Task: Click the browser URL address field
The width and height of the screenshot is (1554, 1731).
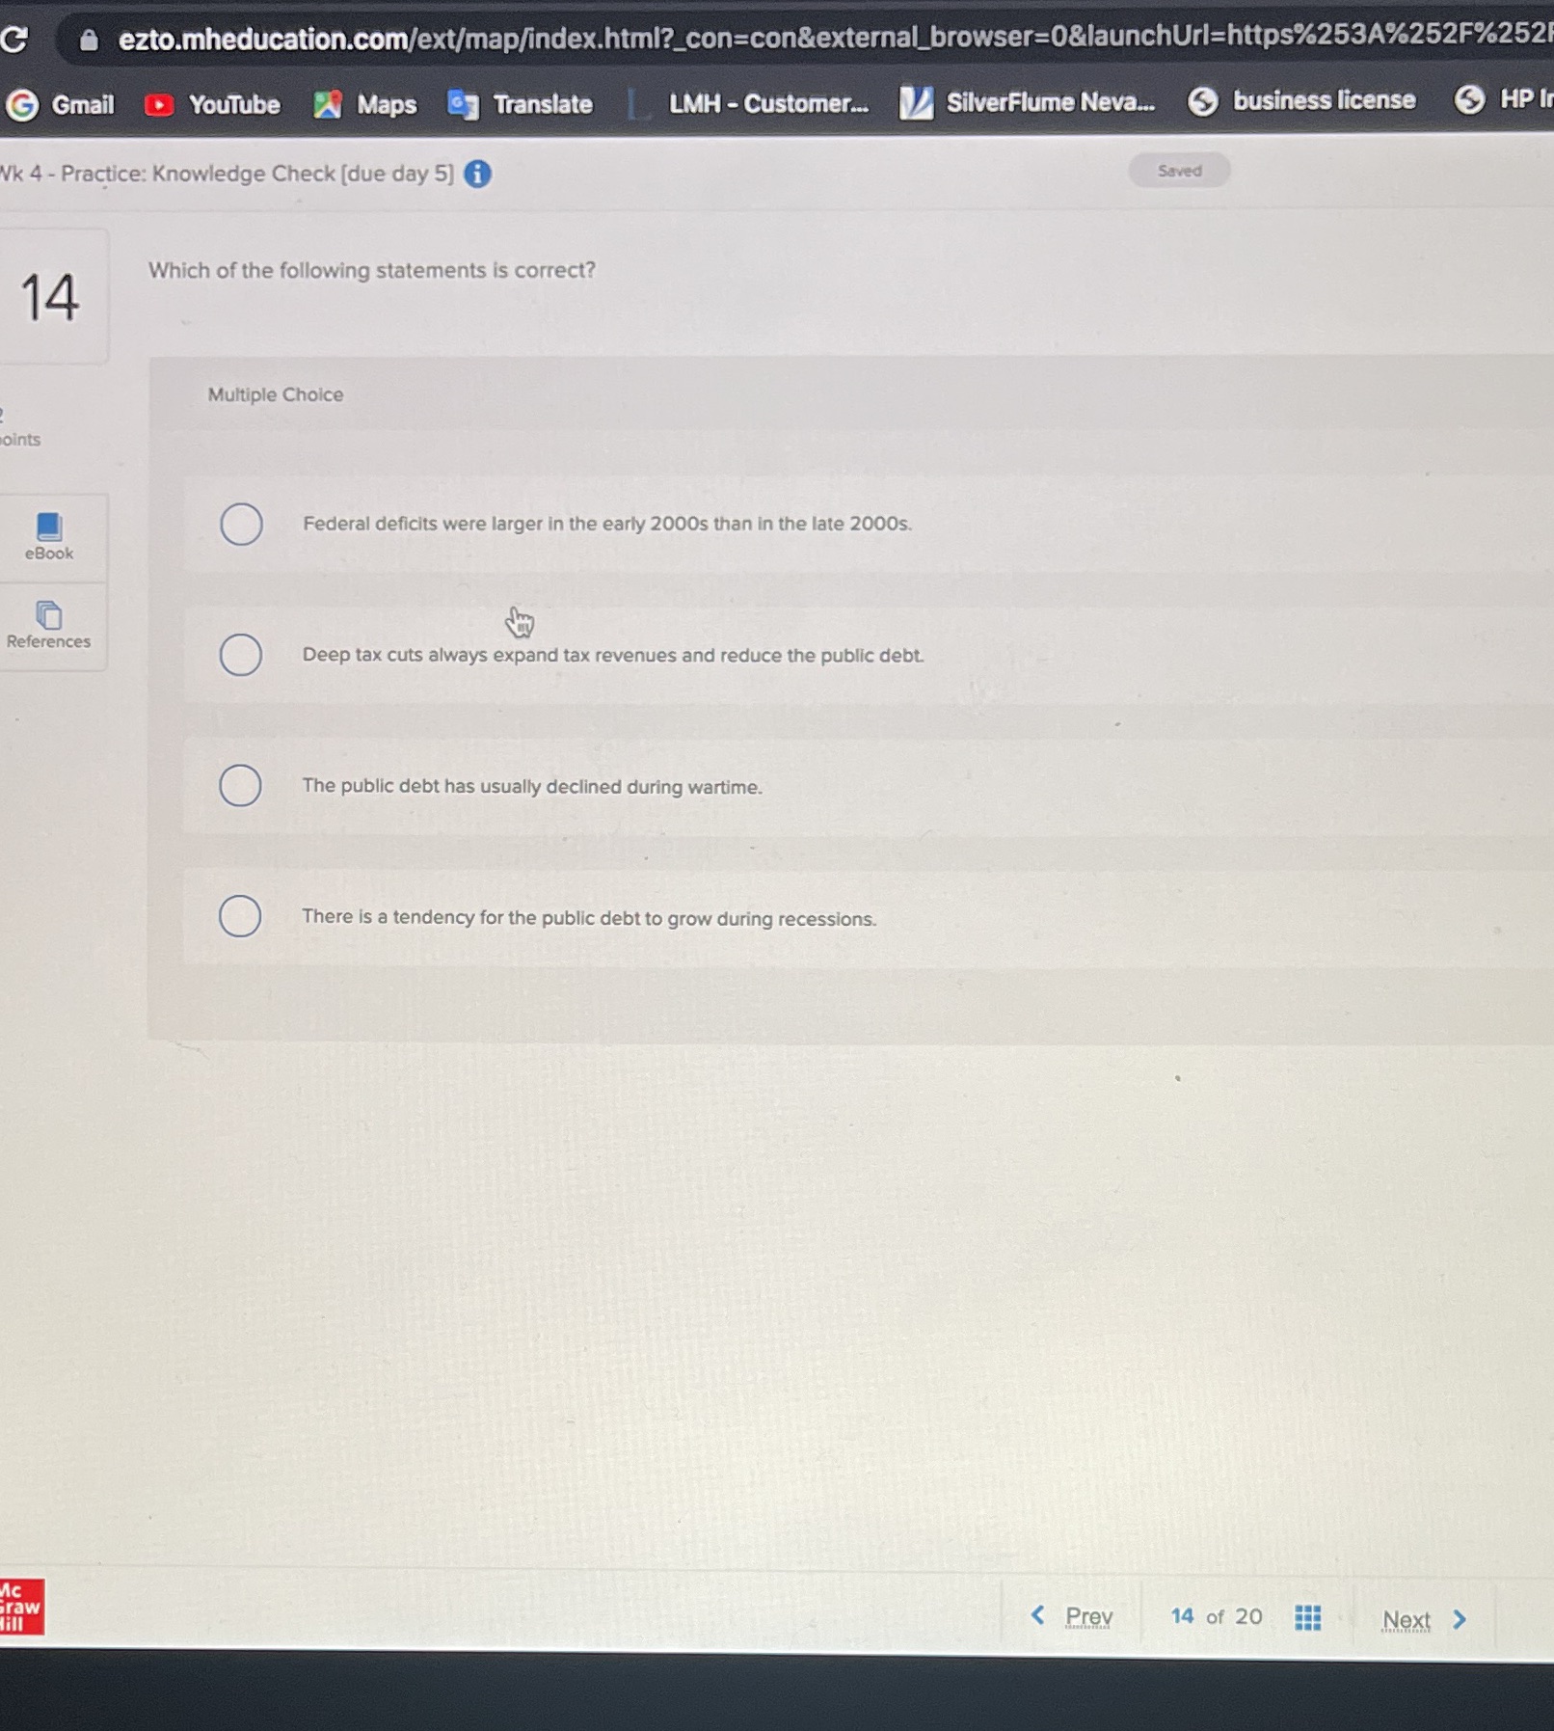Action: coord(835,38)
